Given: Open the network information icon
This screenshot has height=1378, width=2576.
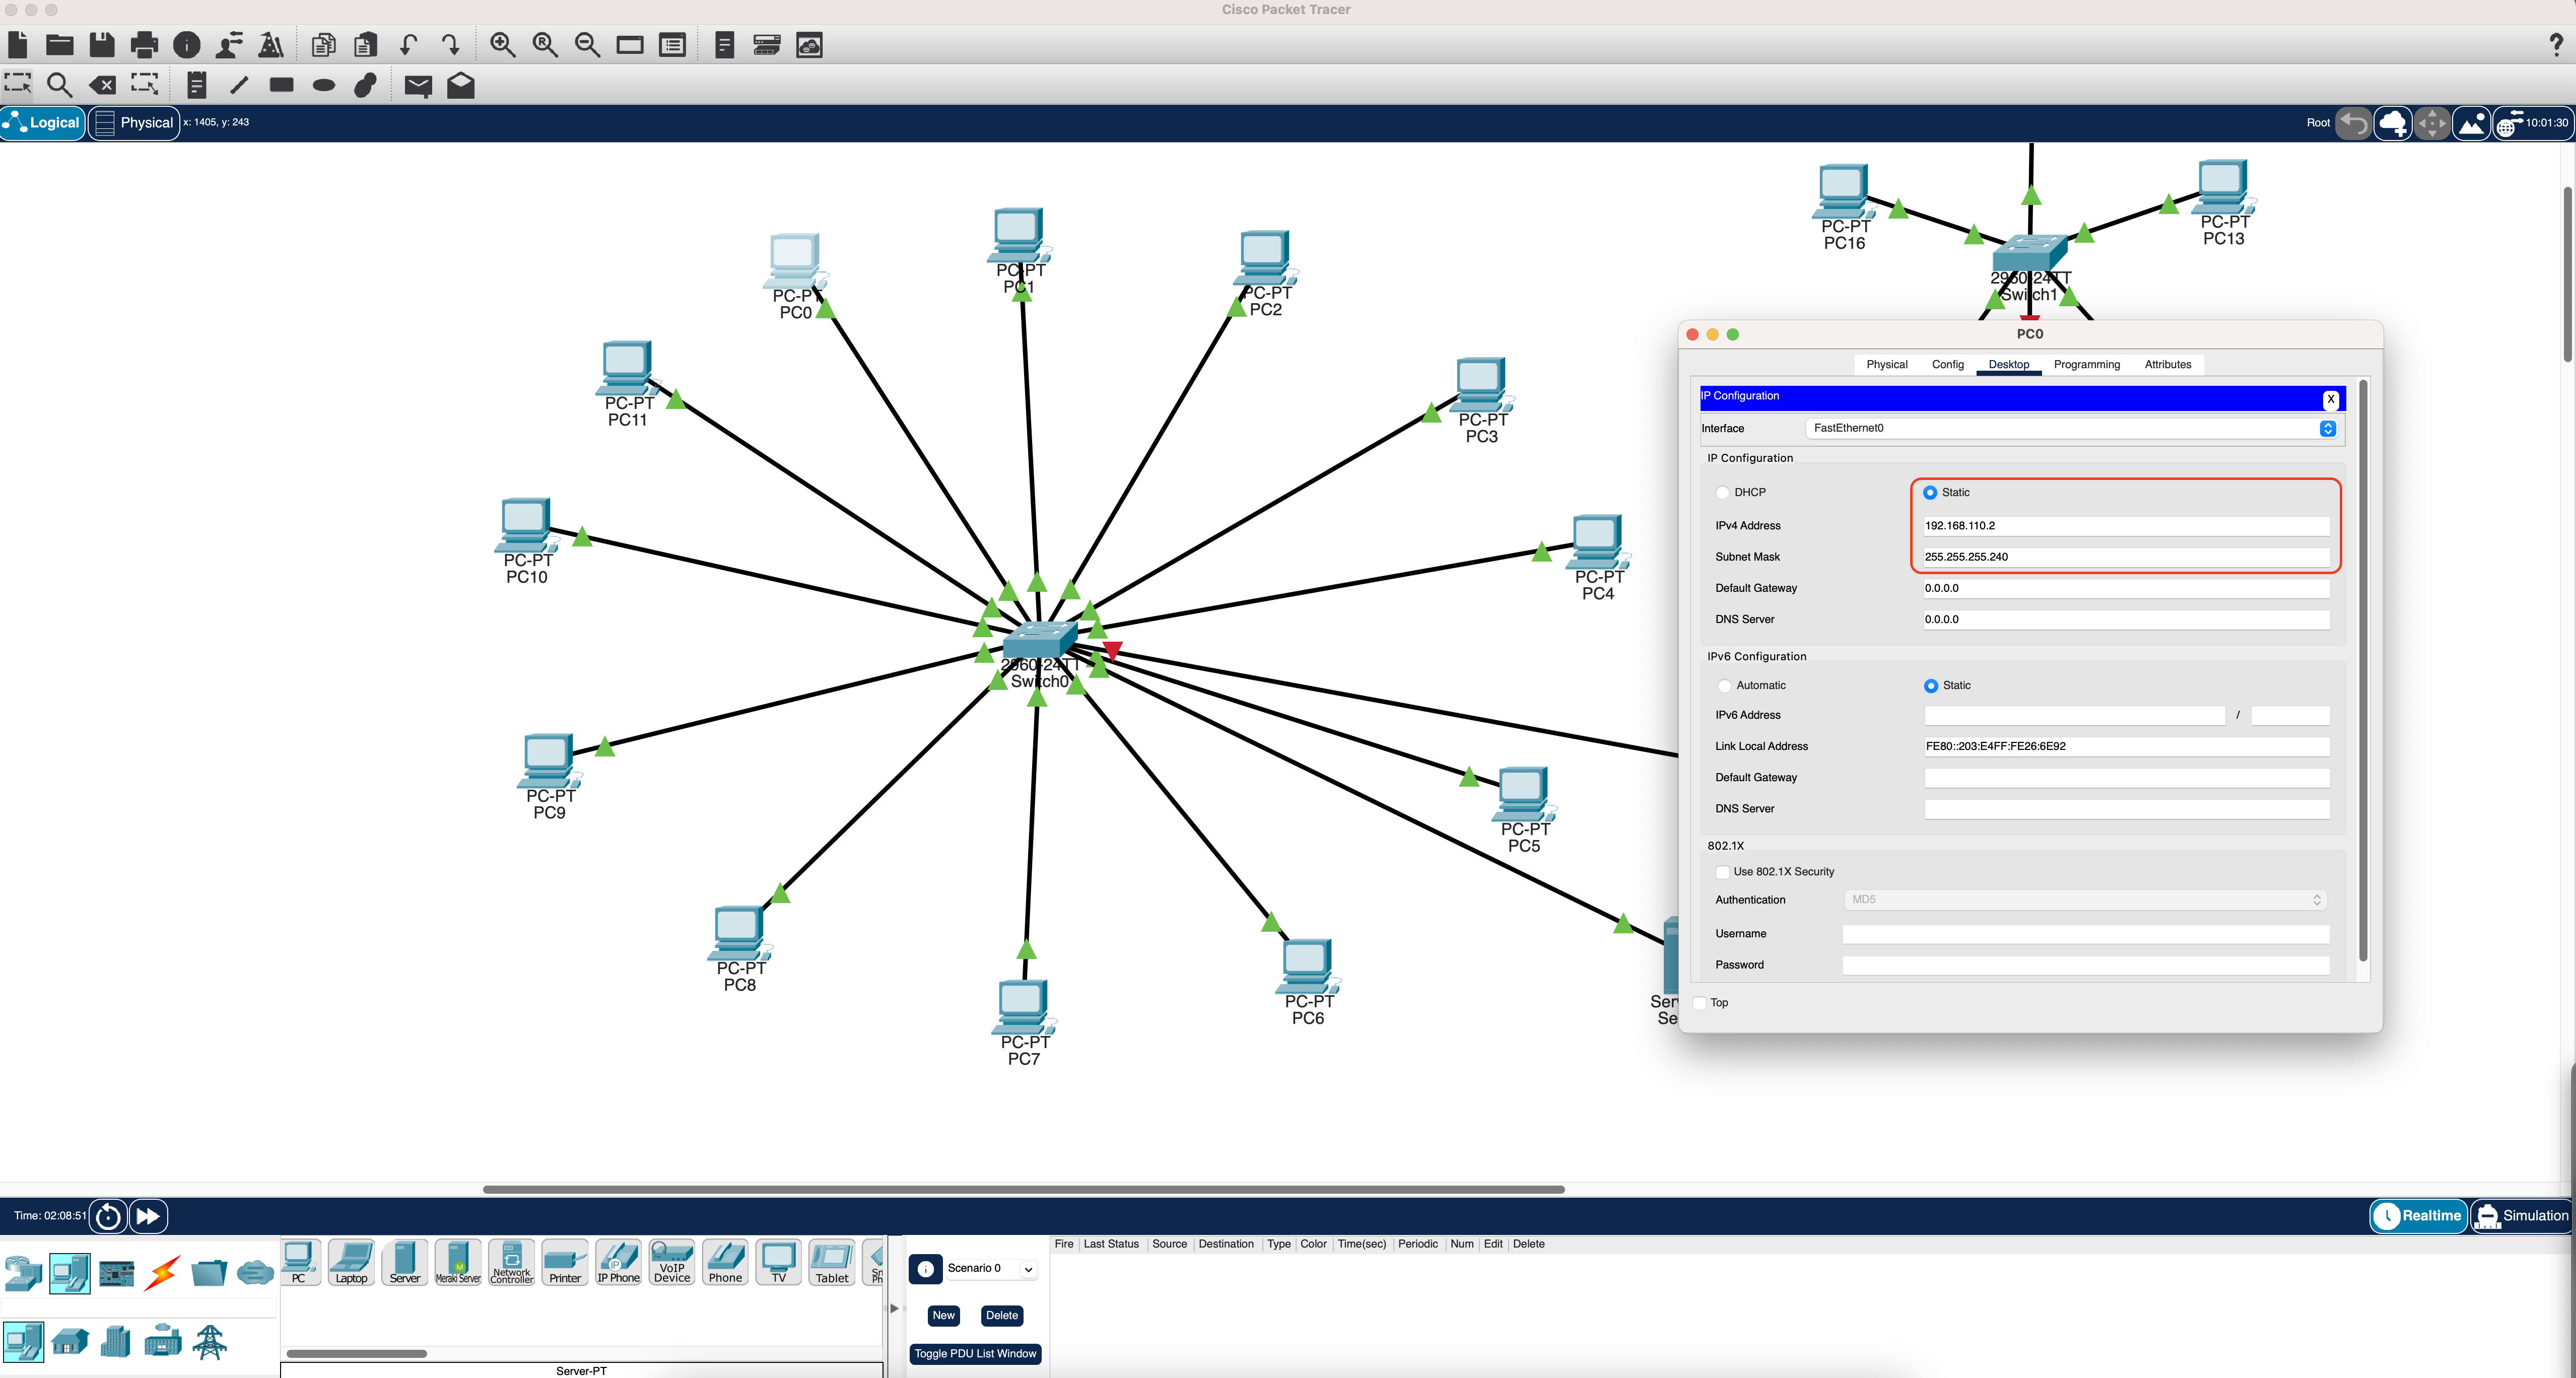Looking at the screenshot, I should pyautogui.click(x=187, y=45).
